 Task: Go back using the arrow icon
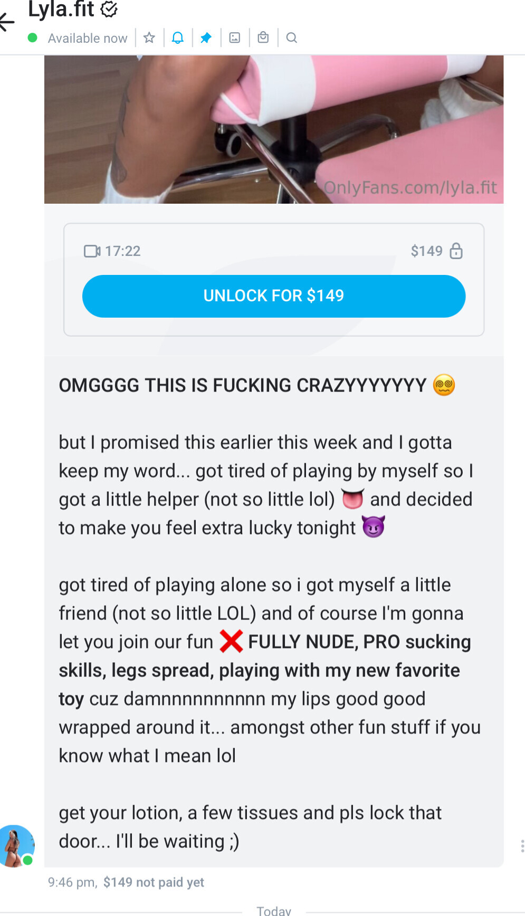click(7, 22)
